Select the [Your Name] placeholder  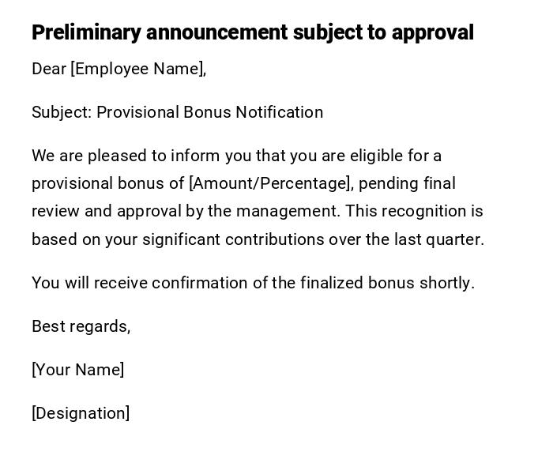[x=77, y=370]
